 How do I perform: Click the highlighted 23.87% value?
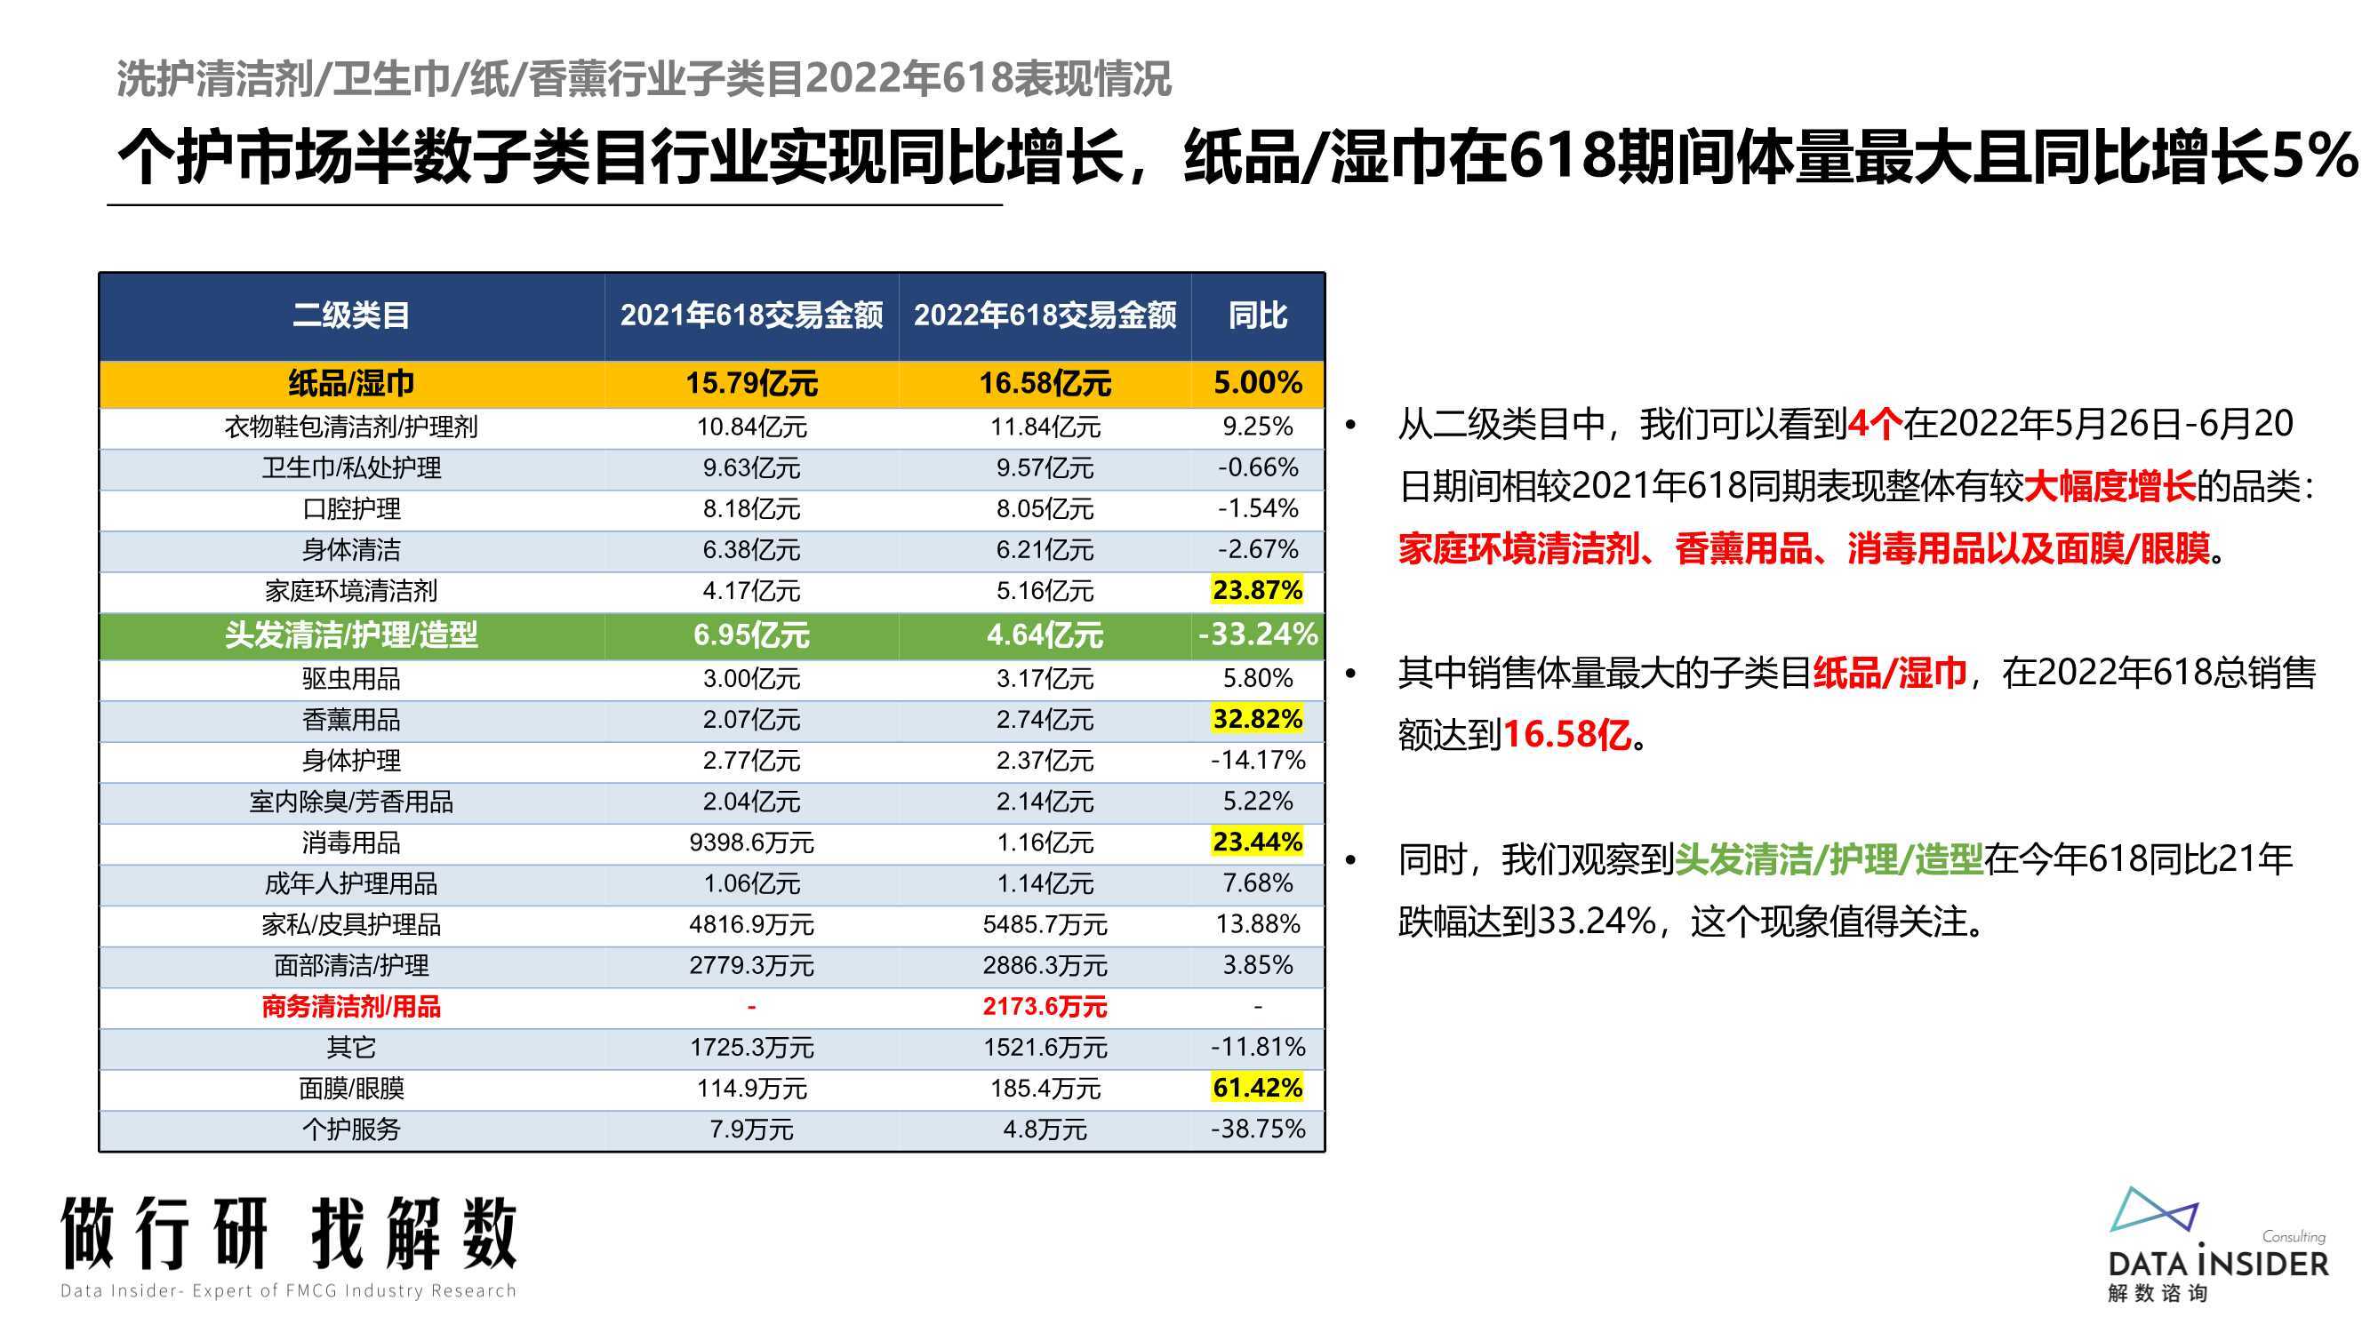coord(1258,590)
